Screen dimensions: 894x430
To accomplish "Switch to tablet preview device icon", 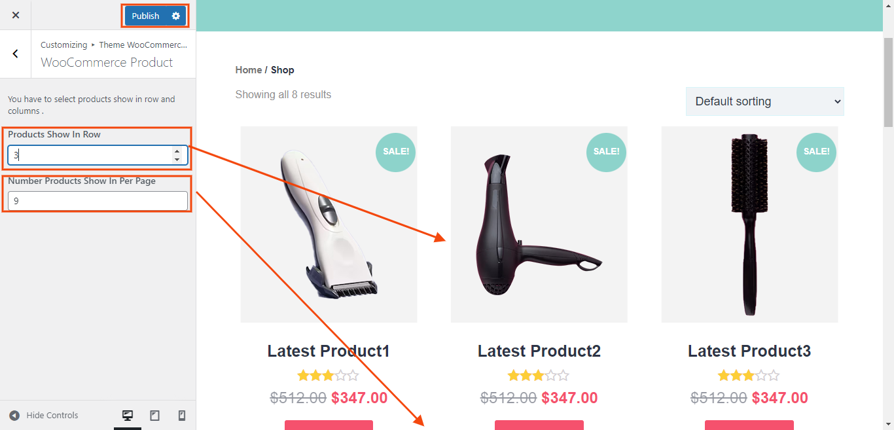I will click(155, 416).
